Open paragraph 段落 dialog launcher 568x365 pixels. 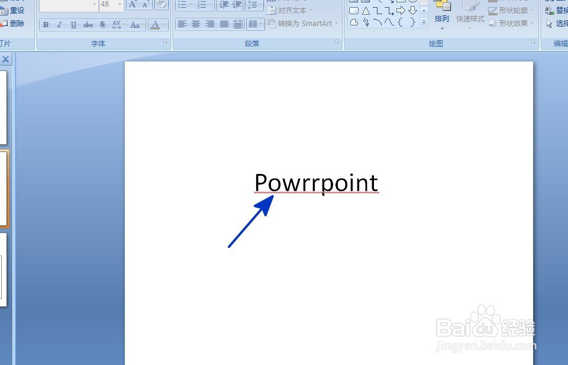tap(337, 43)
